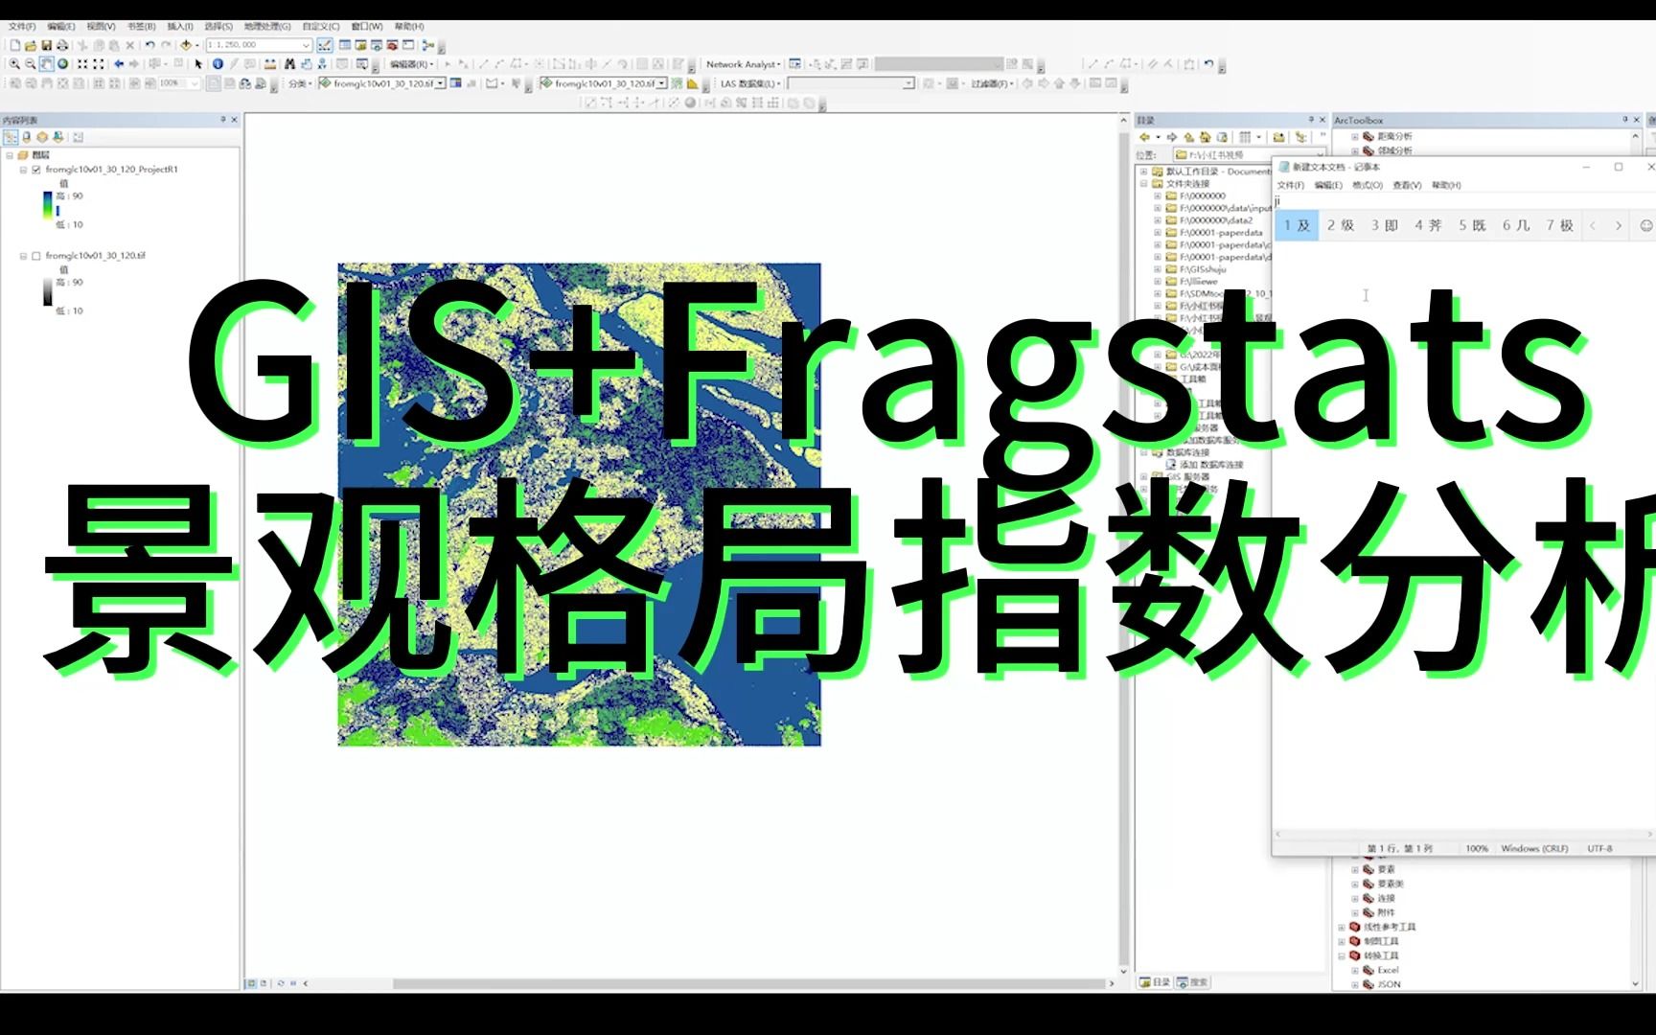Screen dimensions: 1656x1035
Task: Click the ProjectR1 layer color ramp
Action: (x=47, y=204)
